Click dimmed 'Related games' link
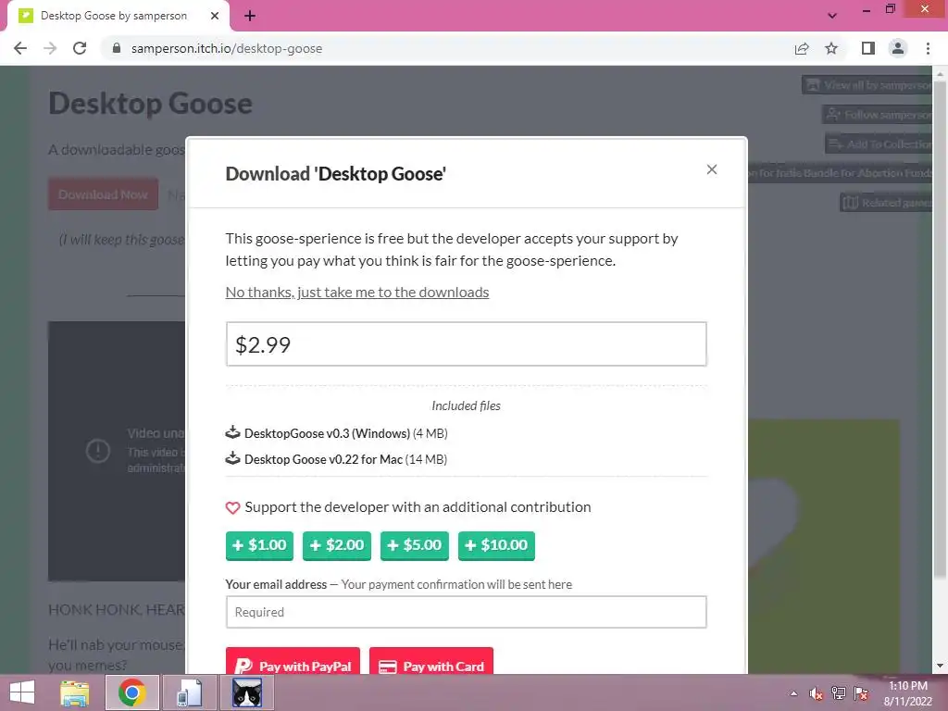Viewport: 948px width, 711px height. coord(886,203)
